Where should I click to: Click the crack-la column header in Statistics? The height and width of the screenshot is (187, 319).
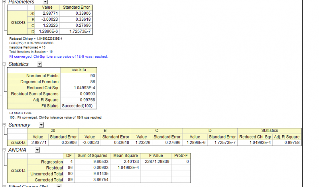[79, 70]
